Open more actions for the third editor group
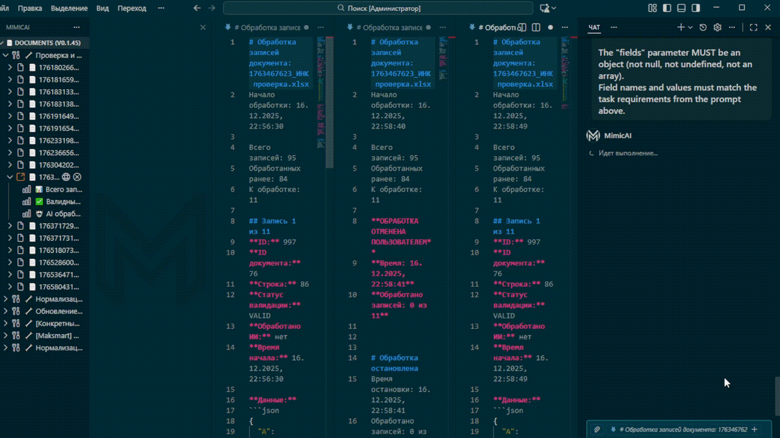Screen dimensions: 780x438 (x=565, y=28)
